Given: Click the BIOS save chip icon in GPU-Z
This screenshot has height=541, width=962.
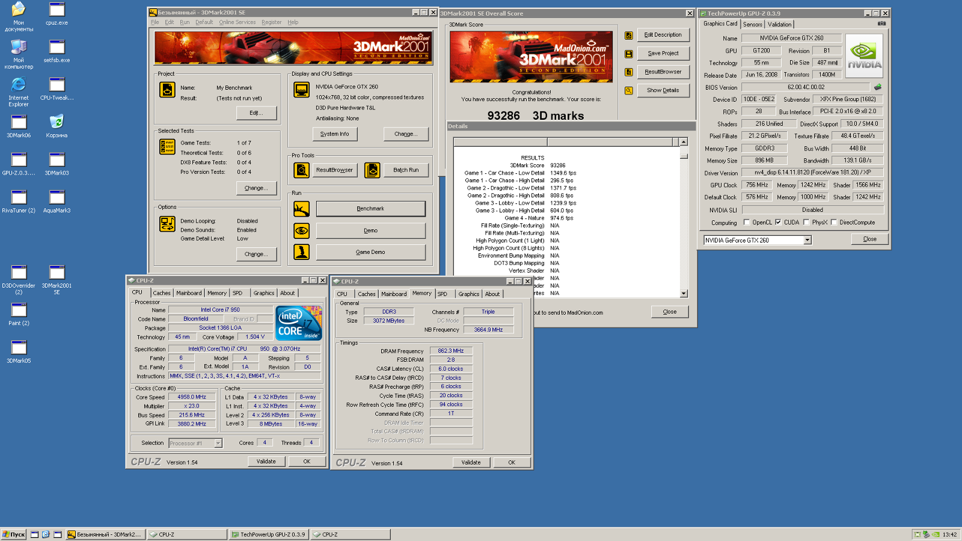Looking at the screenshot, I should click(878, 87).
